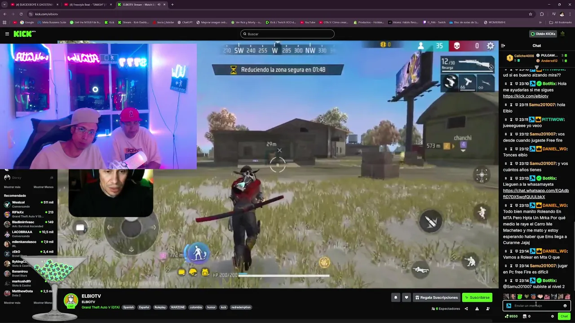Click Regala Suscripciones button

click(x=437, y=297)
